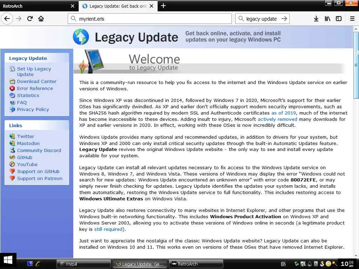
Task: Reload the current page
Action: pyautogui.click(x=30, y=19)
